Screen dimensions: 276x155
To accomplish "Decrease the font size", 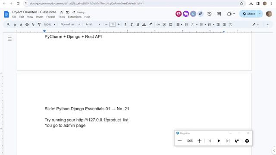I will (106, 25).
